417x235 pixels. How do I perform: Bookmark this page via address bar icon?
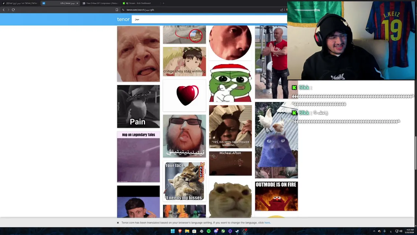pos(117,10)
